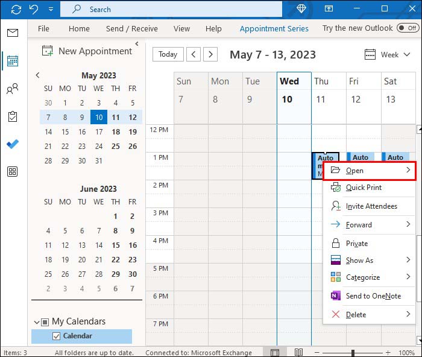The height and width of the screenshot is (357, 422).
Task: Go to previous month in mini calendar
Action: (x=37, y=75)
